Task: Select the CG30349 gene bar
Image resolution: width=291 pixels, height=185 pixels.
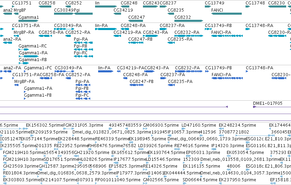Action: (x=64, y=14)
